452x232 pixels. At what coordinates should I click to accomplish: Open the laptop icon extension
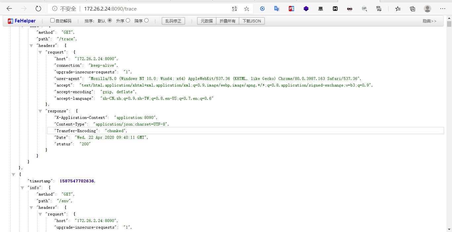[321, 9]
